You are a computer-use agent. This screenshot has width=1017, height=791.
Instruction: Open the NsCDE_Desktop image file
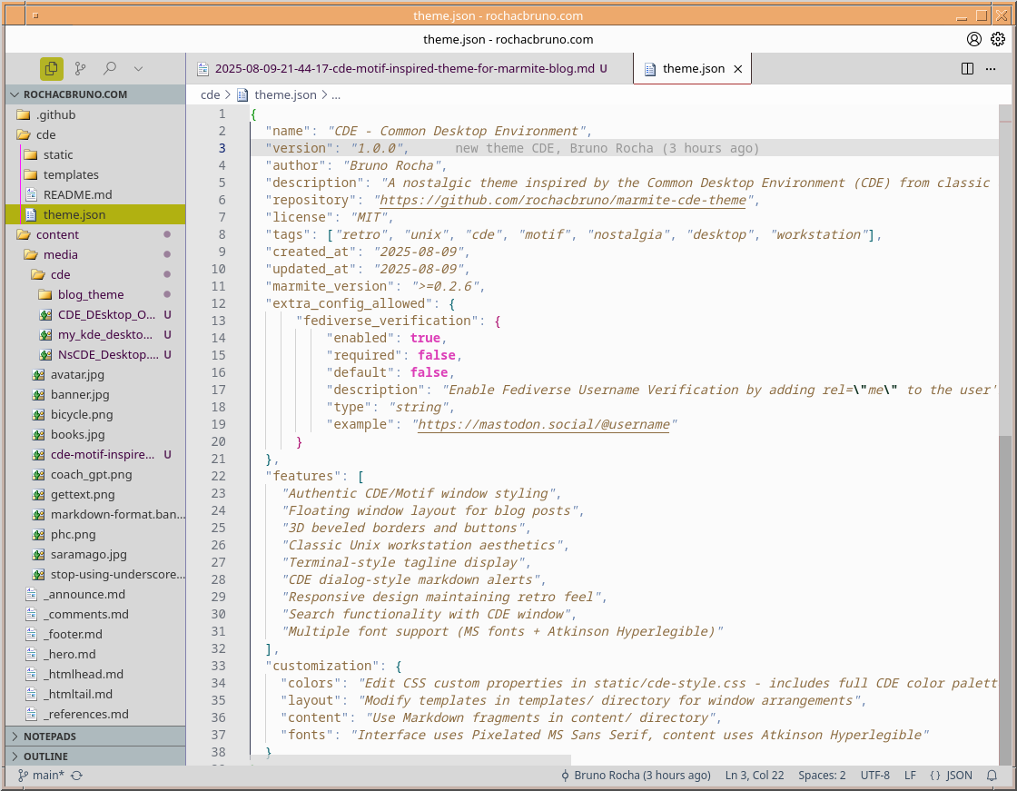(x=95, y=354)
